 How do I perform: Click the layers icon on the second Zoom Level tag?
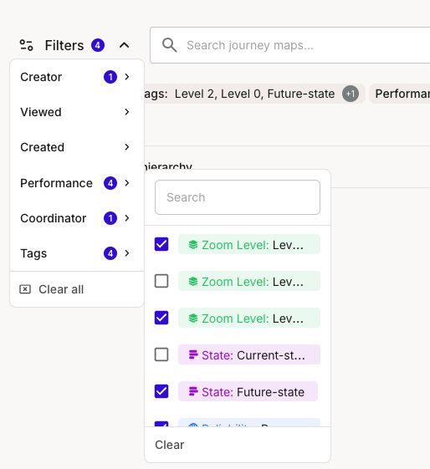(193, 282)
